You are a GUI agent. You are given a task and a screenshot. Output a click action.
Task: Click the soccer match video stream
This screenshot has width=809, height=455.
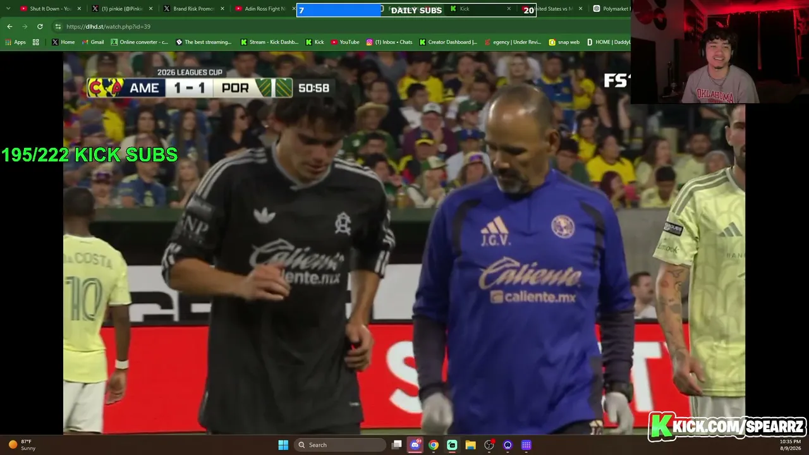point(404,243)
